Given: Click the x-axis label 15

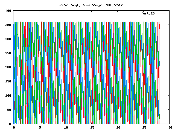Looking at the screenshot, I should tap(92, 127).
